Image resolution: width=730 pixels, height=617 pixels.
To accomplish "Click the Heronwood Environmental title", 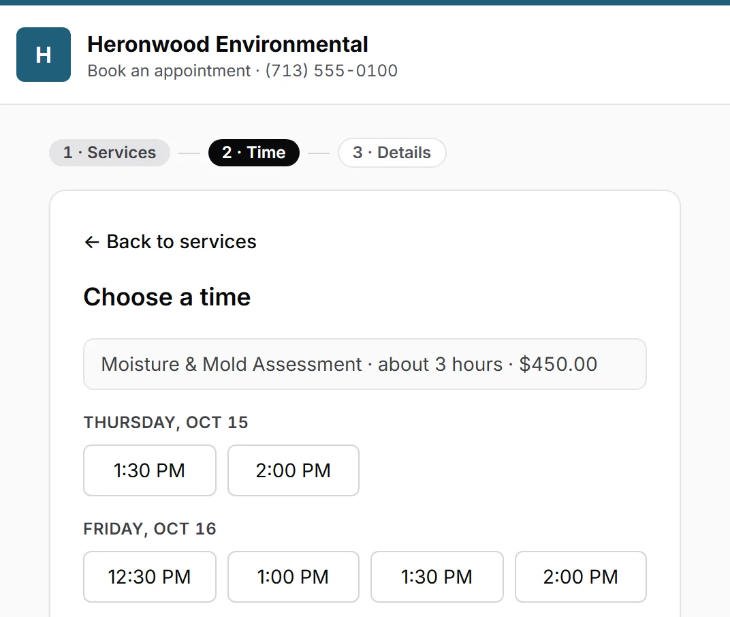I will pyautogui.click(x=227, y=44).
